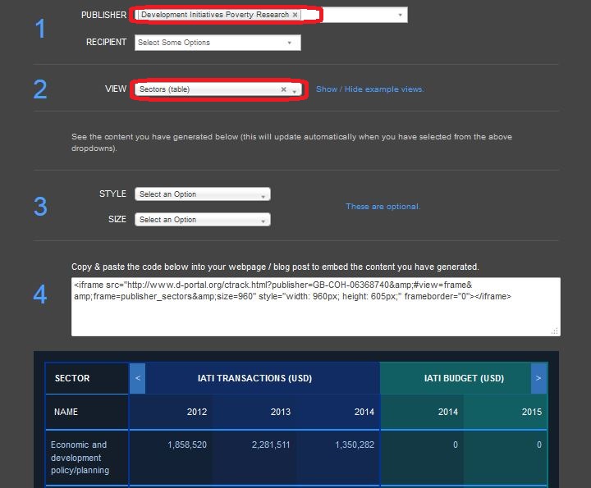Click 'Show / Hide example views' link
The height and width of the screenshot is (488, 591).
369,89
